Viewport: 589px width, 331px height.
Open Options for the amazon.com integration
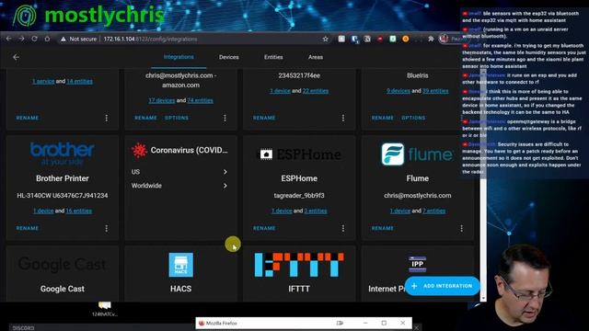(177, 118)
